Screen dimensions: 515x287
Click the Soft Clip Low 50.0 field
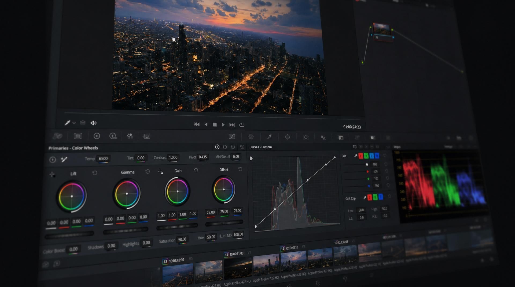coord(361,210)
